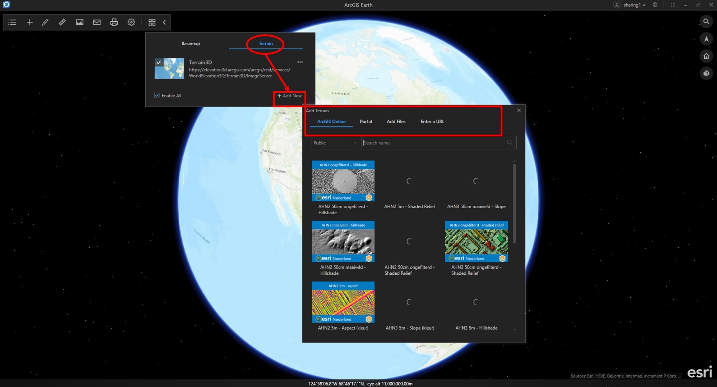Click the Sources attribution text
Screen dimensions: 717x387
click(625, 376)
